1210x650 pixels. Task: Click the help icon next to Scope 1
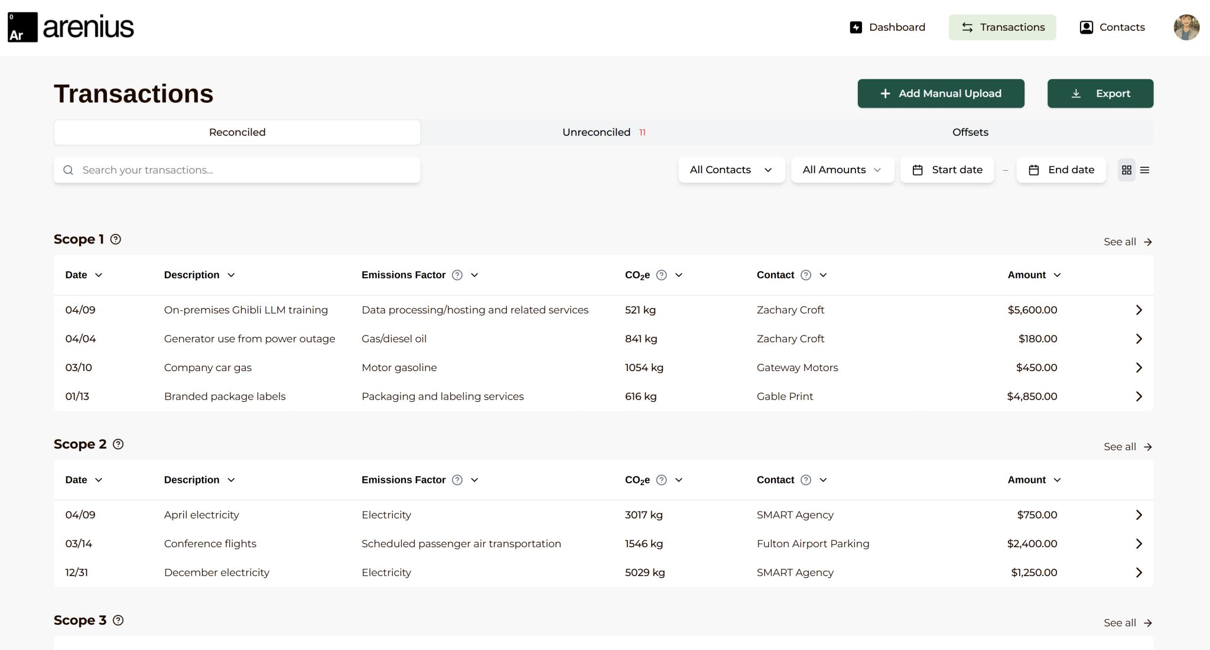116,239
